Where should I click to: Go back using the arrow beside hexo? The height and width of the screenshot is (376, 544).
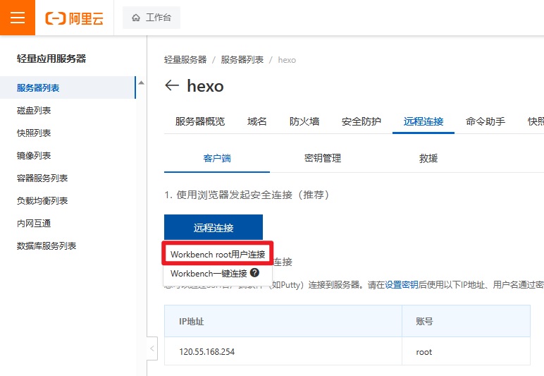point(172,85)
